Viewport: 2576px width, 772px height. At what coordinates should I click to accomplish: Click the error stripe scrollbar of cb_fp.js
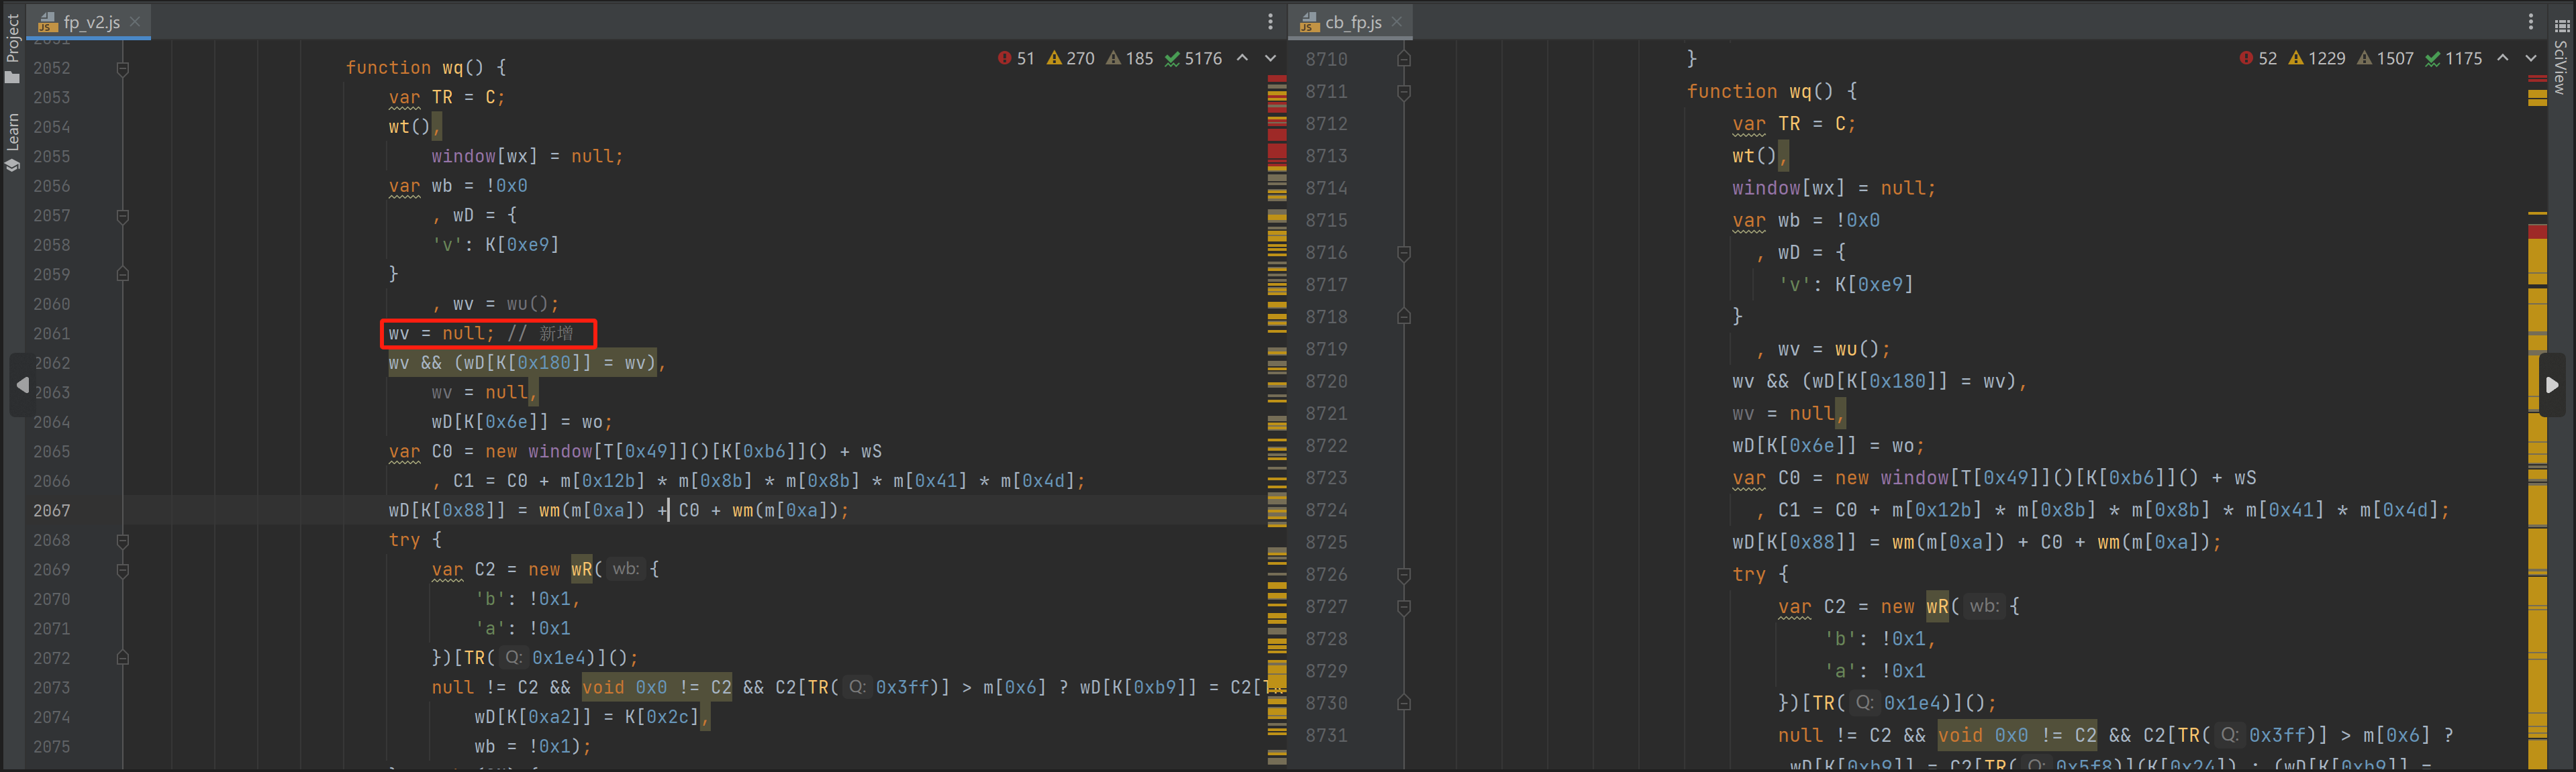pyautogui.click(x=2538, y=419)
